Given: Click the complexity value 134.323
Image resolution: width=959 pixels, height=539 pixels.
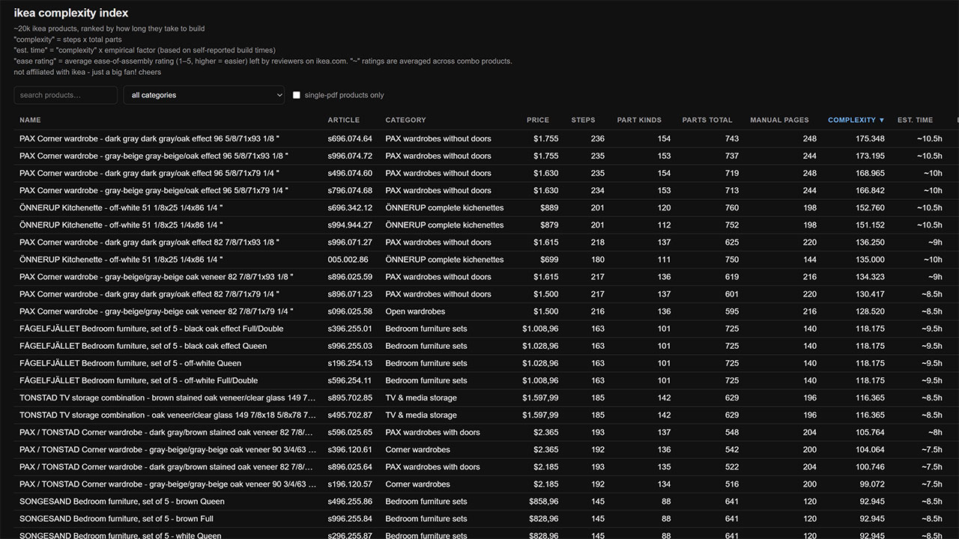Looking at the screenshot, I should point(870,276).
